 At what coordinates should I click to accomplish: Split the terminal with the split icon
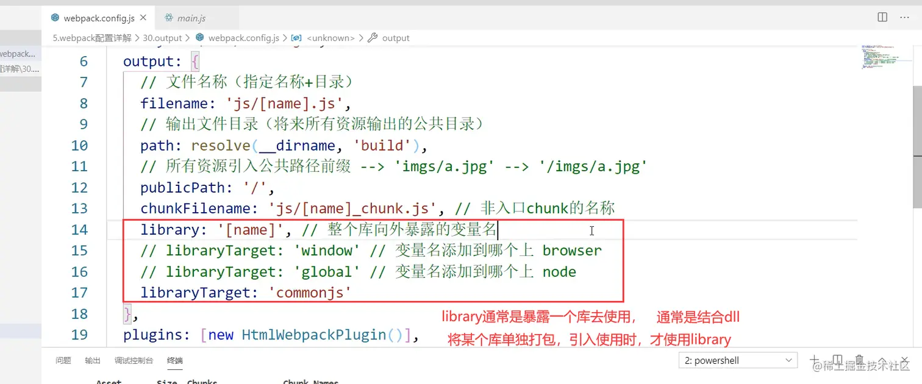(837, 360)
